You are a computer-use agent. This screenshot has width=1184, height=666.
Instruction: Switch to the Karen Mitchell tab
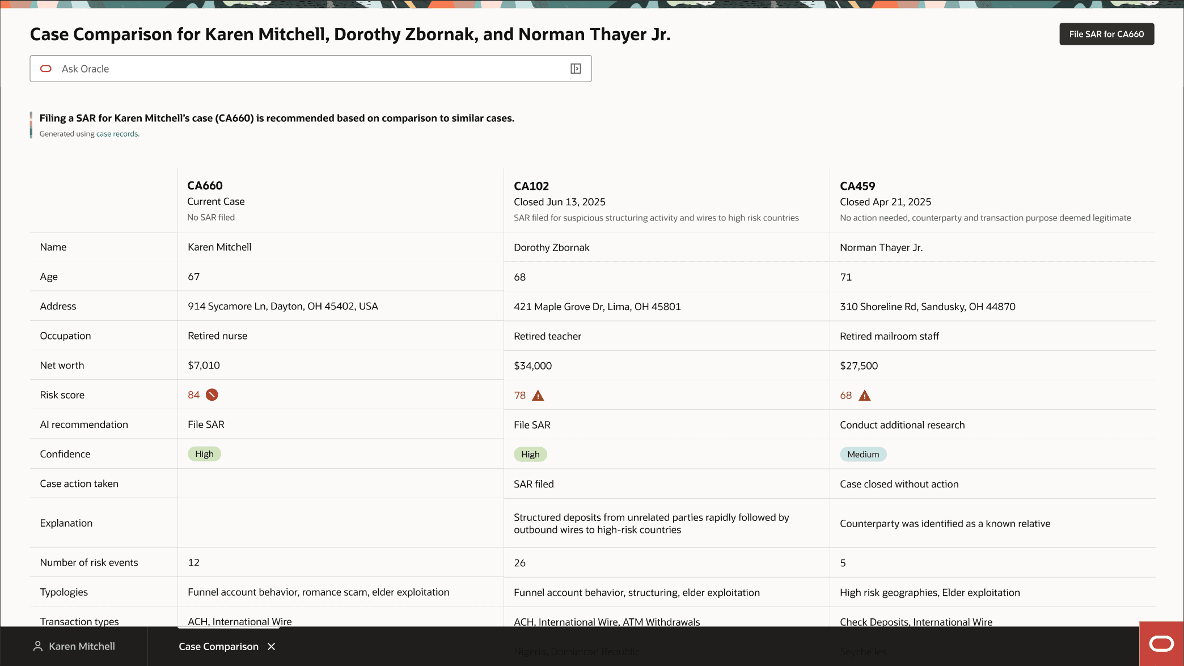pos(82,646)
